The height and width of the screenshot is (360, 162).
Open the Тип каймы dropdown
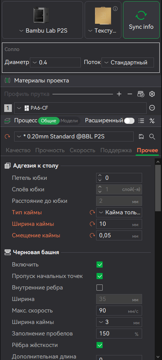pyautogui.click(x=119, y=212)
